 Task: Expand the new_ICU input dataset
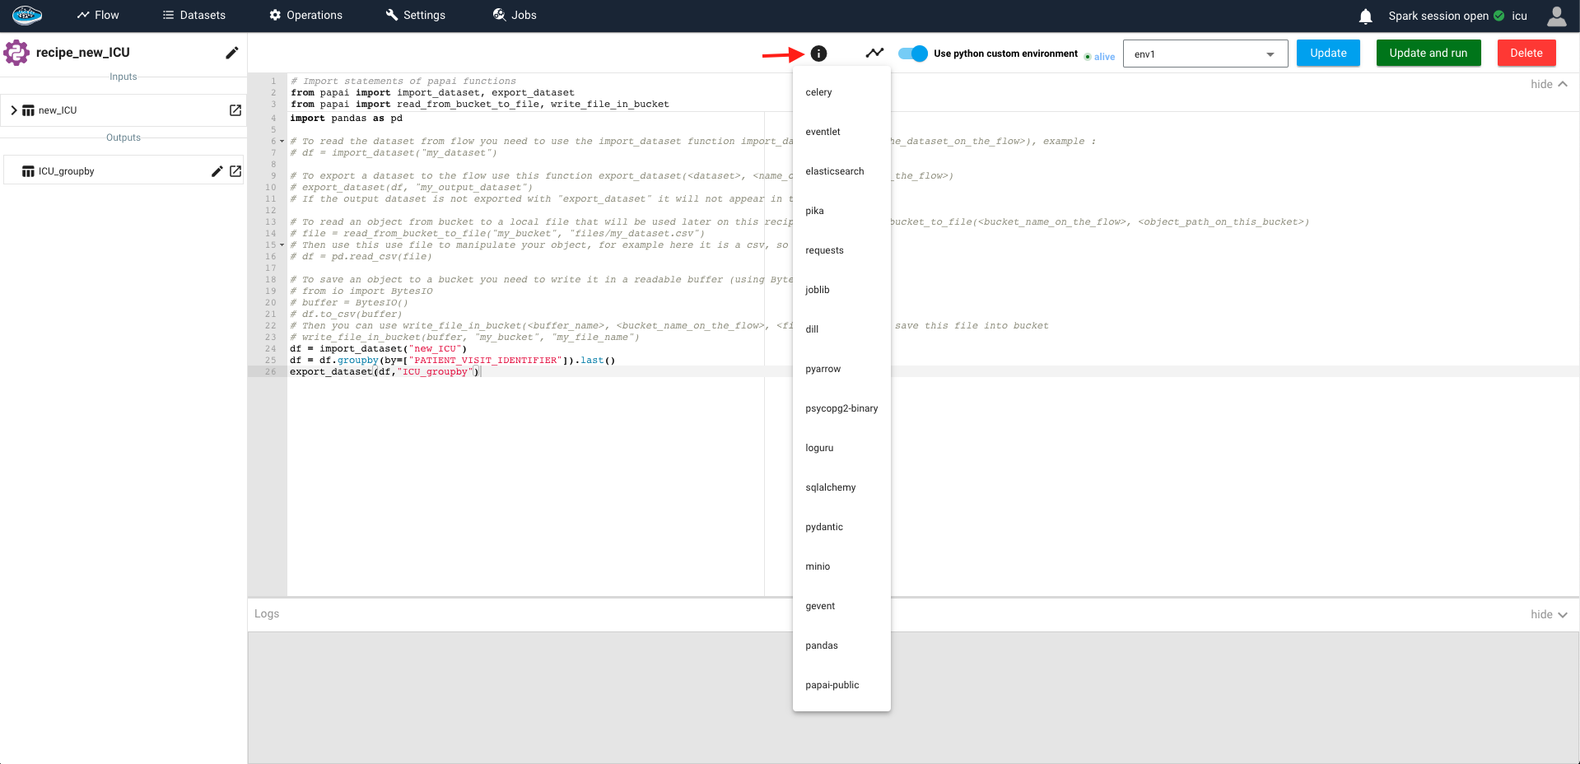(14, 110)
